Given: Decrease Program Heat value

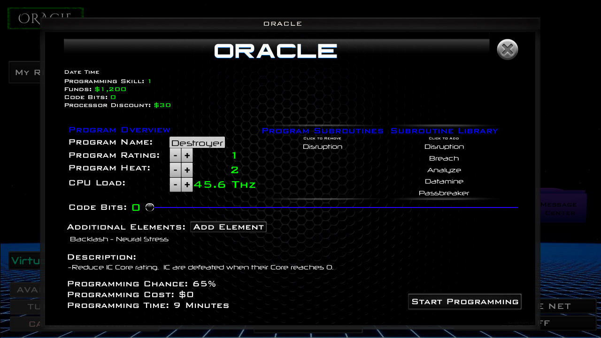Looking at the screenshot, I should [175, 169].
